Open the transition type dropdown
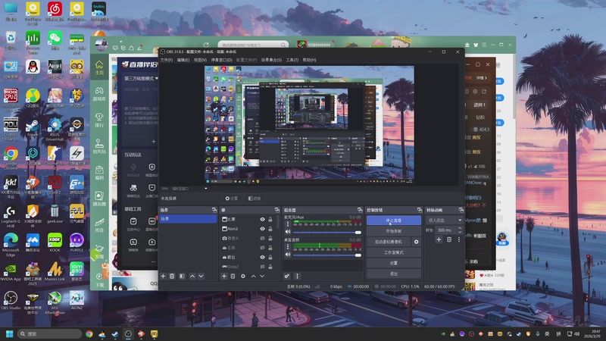This screenshot has height=341, width=606. 444,220
